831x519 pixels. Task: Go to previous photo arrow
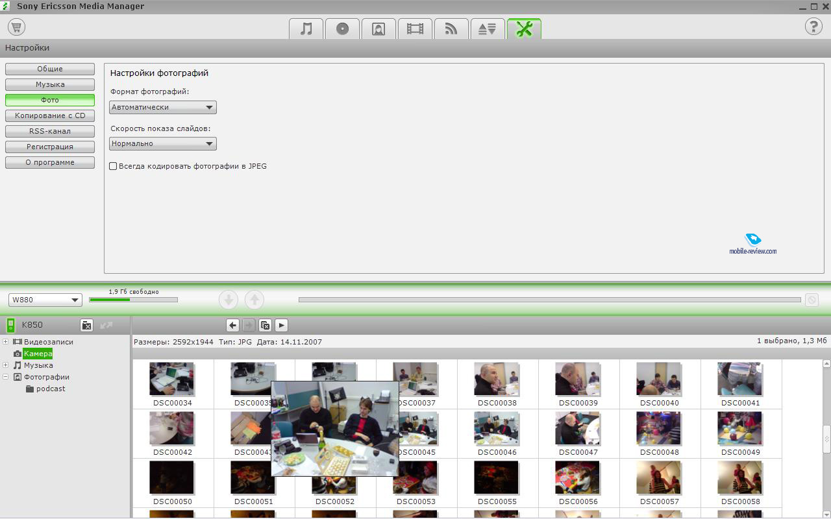[232, 325]
